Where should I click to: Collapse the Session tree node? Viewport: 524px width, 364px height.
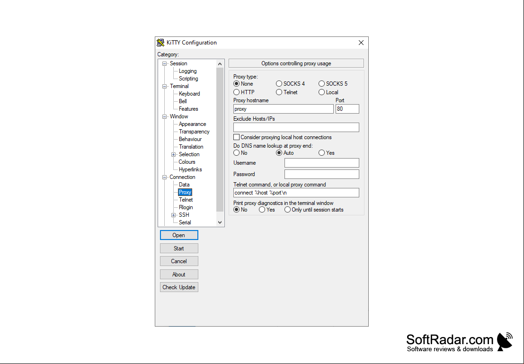(x=164, y=63)
